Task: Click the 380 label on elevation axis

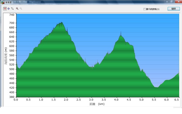Action: [x=12, y=97]
